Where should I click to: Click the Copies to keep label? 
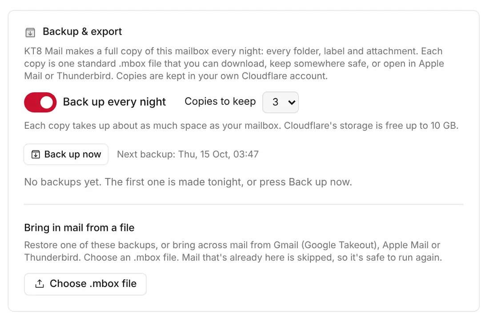220,101
